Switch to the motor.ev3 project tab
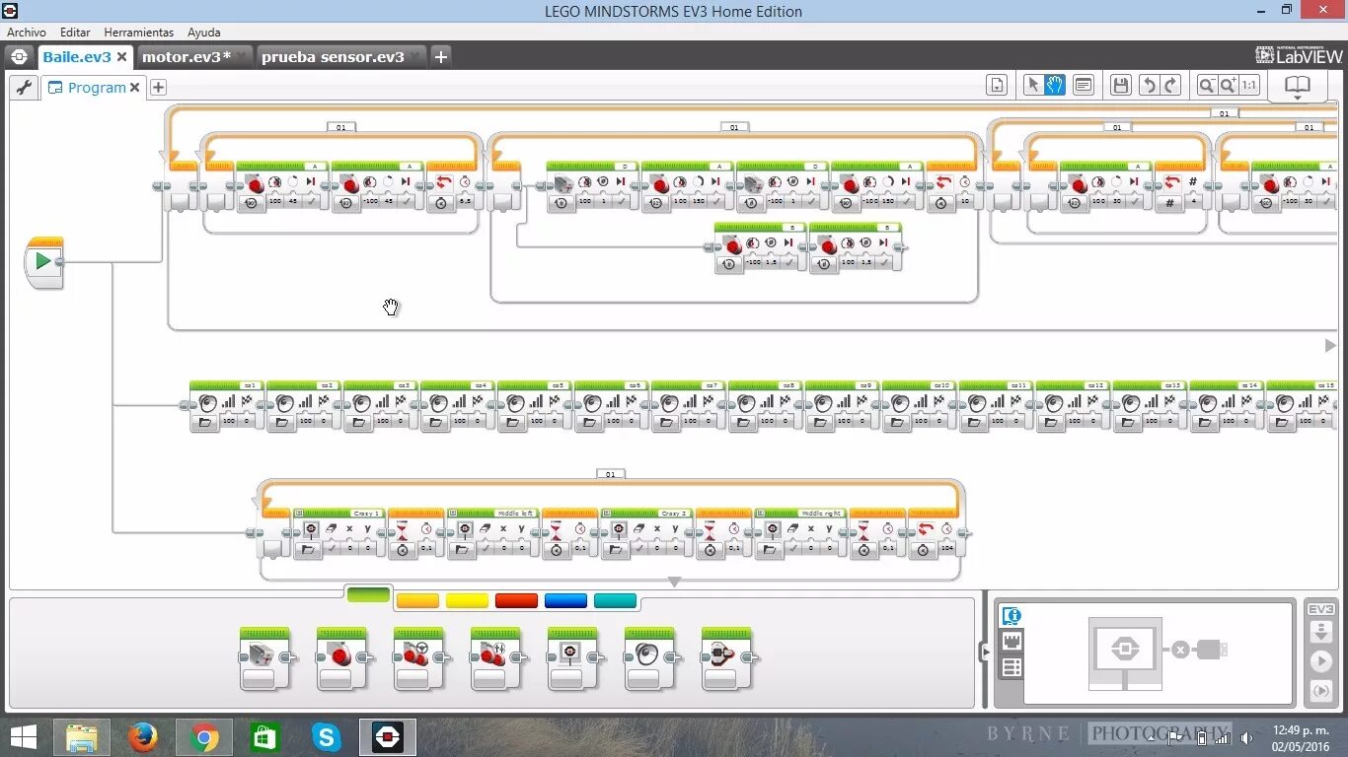Viewport: 1348px width, 757px height. tap(187, 56)
